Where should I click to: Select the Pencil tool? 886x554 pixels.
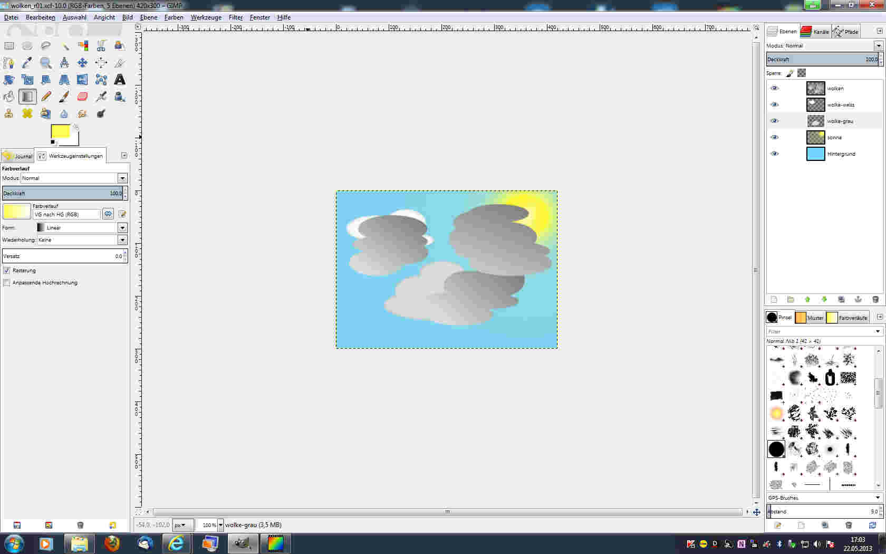(x=46, y=97)
